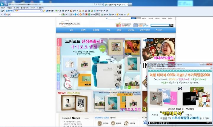Click the search magnifier in address bar
Image resolution: width=213 pixels, height=127 pixels.
[94, 4]
